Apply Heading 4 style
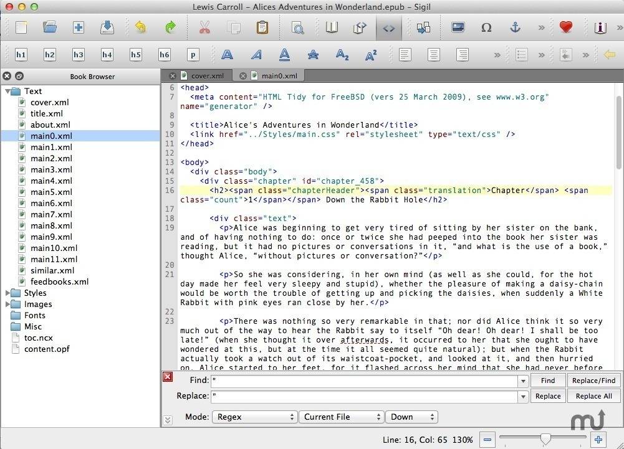The image size is (624, 449). point(107,54)
